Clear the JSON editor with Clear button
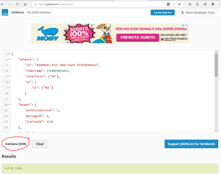Screen dimensions: 221x174 [x=40, y=144]
